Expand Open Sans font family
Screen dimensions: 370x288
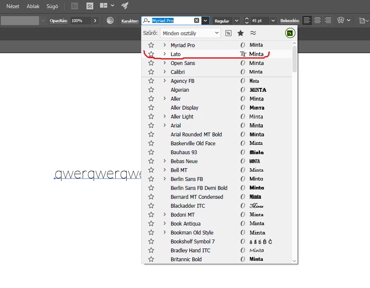tap(165, 63)
